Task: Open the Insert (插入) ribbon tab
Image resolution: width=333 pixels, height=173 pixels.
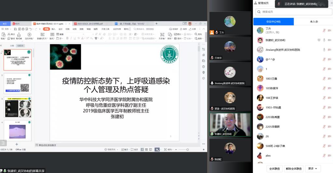Action: pos(53,29)
